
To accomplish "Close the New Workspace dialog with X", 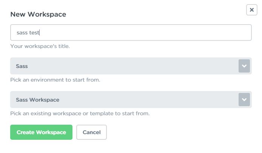I will (x=251, y=10).
